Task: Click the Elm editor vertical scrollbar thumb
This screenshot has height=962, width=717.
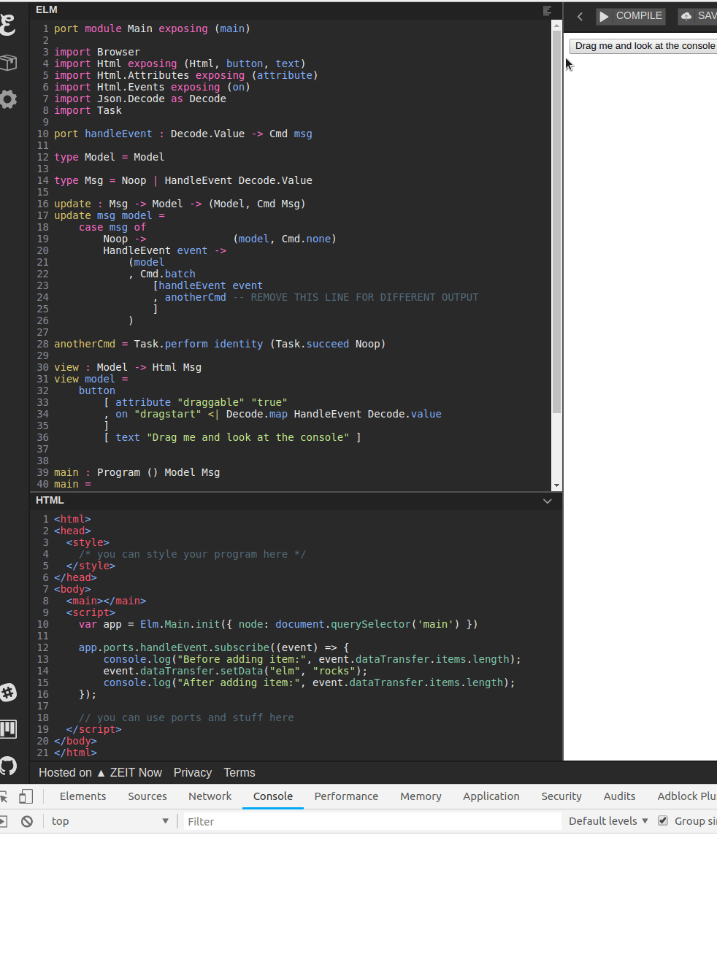Action: 557,222
